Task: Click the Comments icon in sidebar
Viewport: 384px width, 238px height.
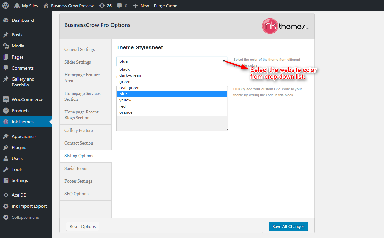Action: [6, 68]
